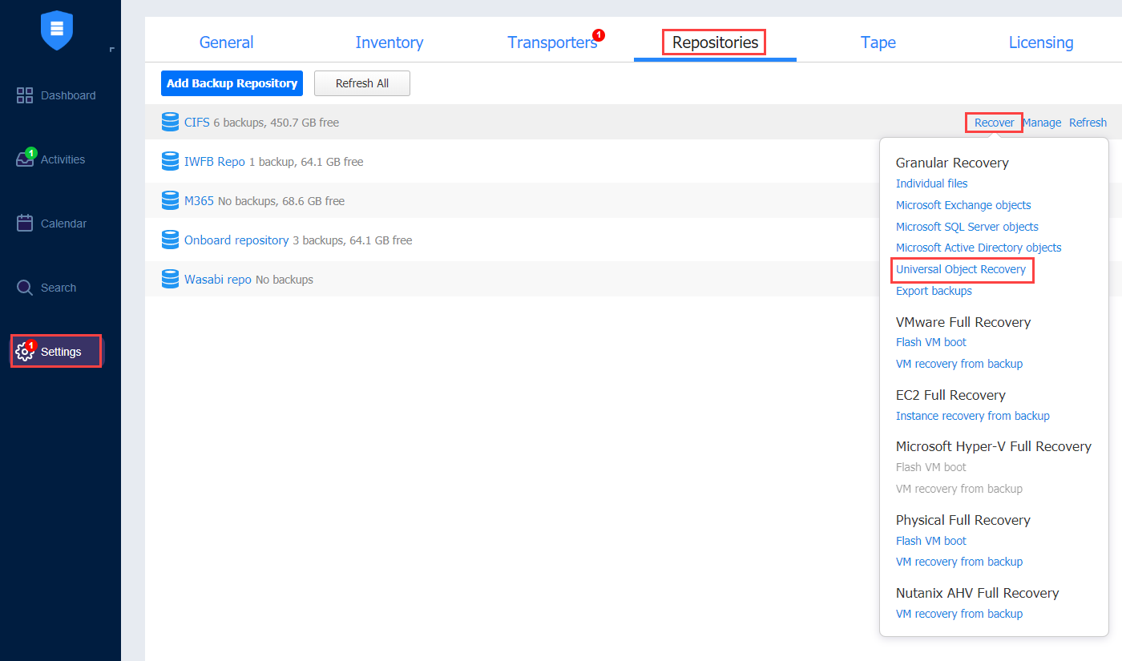The height and width of the screenshot is (661, 1122).
Task: Choose Flash VM boot under VMware Full Recovery
Action: pos(931,342)
